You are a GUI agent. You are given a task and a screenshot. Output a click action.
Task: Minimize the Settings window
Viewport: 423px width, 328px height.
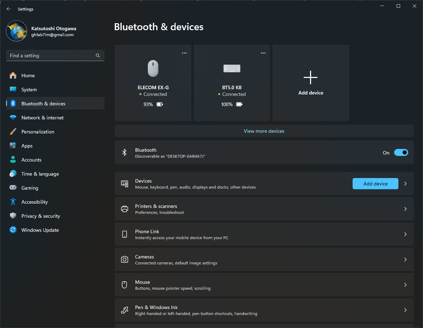point(382,6)
